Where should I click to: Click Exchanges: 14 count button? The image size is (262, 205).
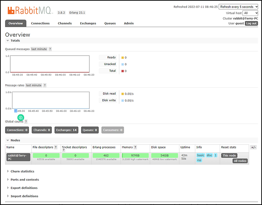pyautogui.click(x=66, y=130)
